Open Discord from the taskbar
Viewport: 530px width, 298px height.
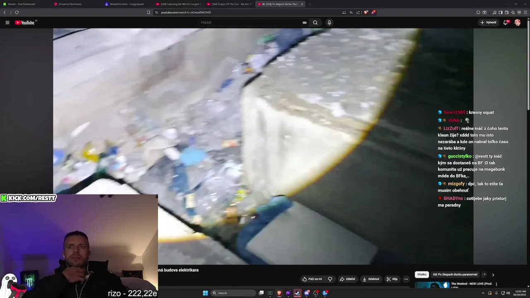tap(307, 293)
